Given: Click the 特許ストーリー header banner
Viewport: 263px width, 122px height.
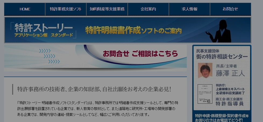Looking at the screenshot, I should (127, 30).
